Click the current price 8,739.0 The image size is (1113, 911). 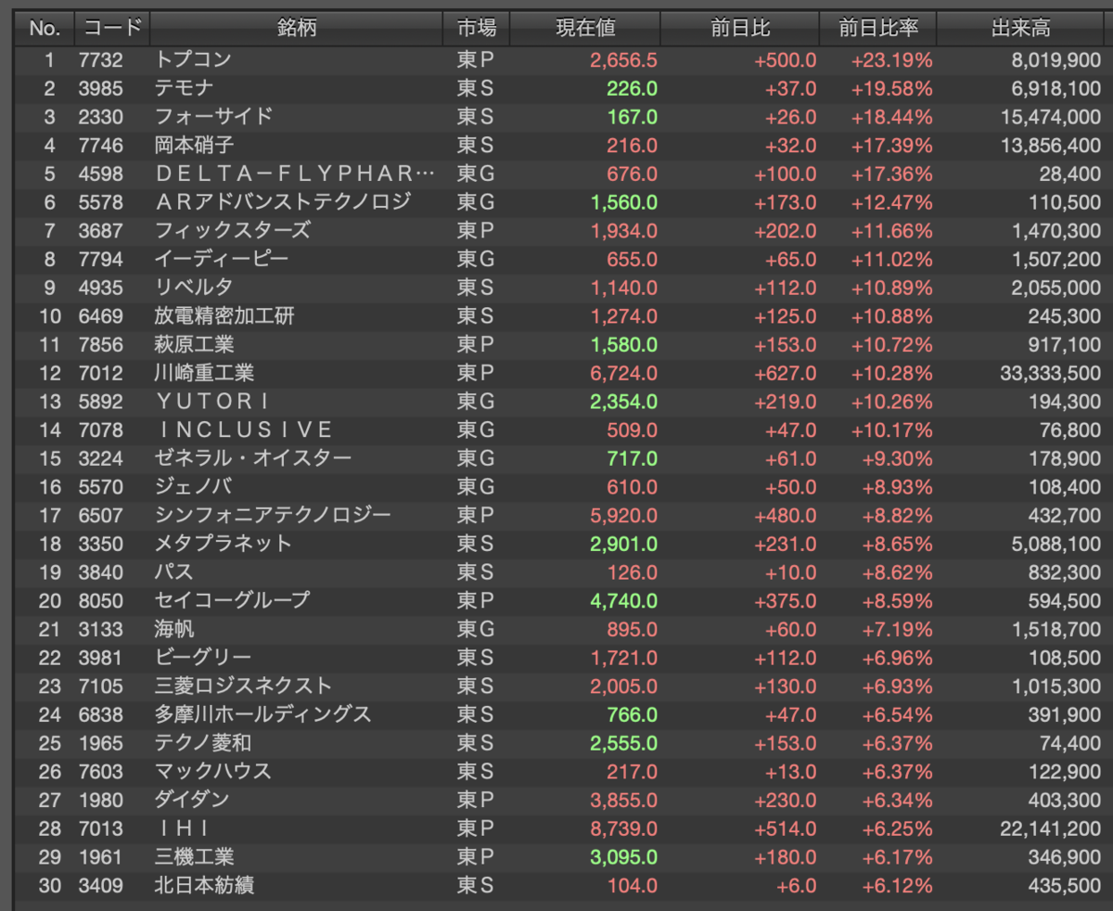tap(623, 828)
